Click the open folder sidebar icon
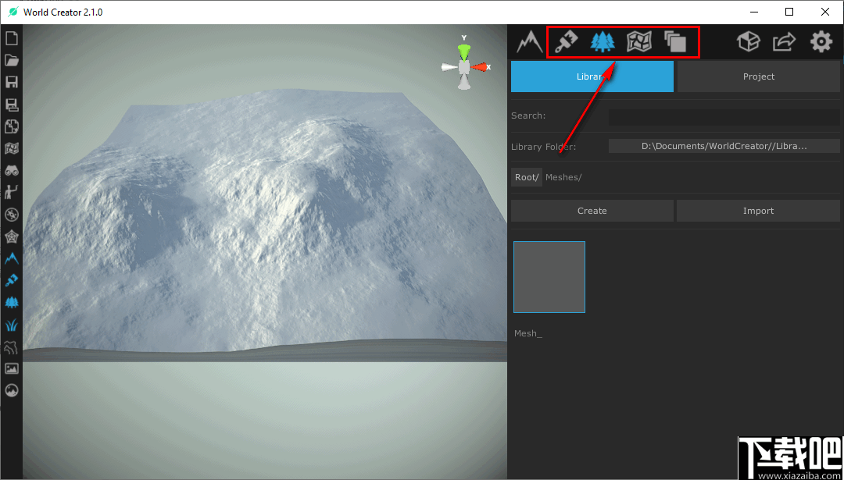 click(12, 60)
